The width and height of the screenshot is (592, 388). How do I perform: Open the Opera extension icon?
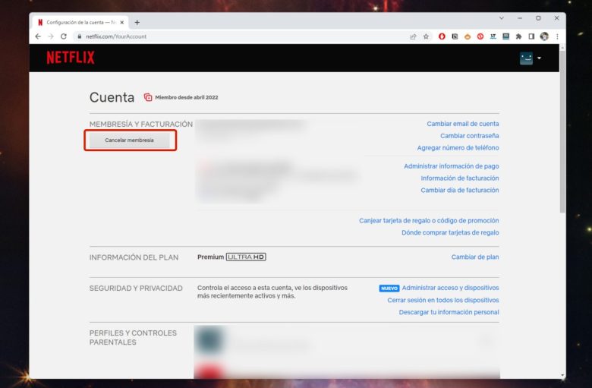point(442,36)
